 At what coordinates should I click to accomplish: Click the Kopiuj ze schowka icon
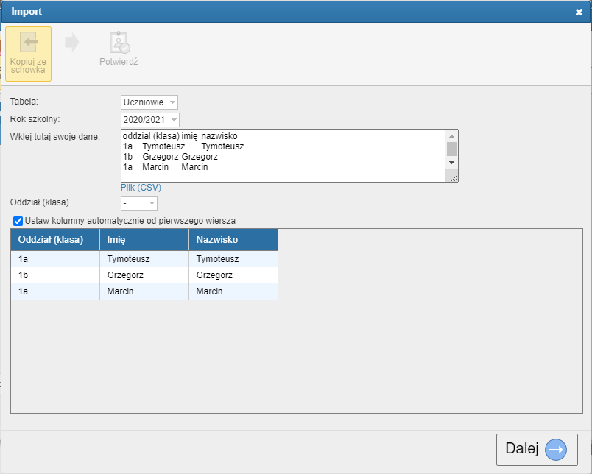point(29,42)
